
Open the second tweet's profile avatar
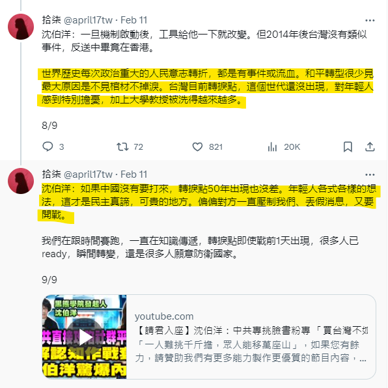(x=21, y=181)
